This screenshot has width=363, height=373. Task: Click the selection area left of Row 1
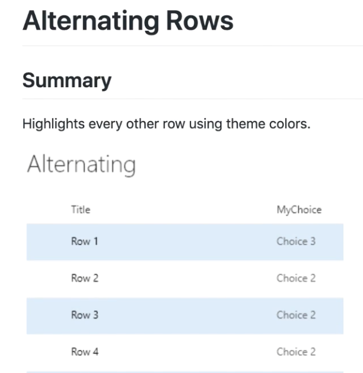49,242
